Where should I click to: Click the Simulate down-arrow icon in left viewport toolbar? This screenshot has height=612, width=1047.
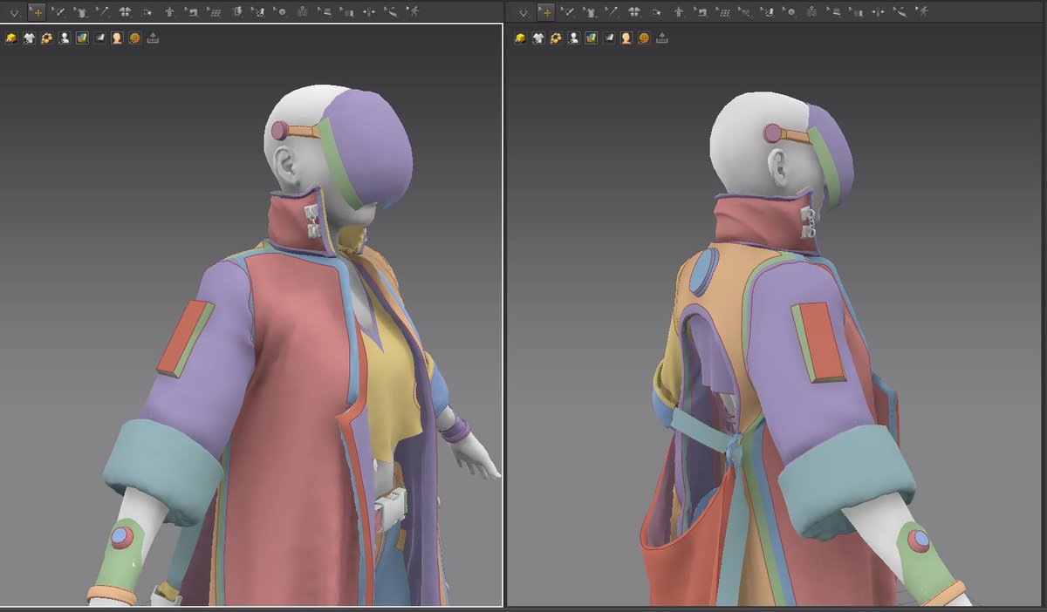(14, 12)
